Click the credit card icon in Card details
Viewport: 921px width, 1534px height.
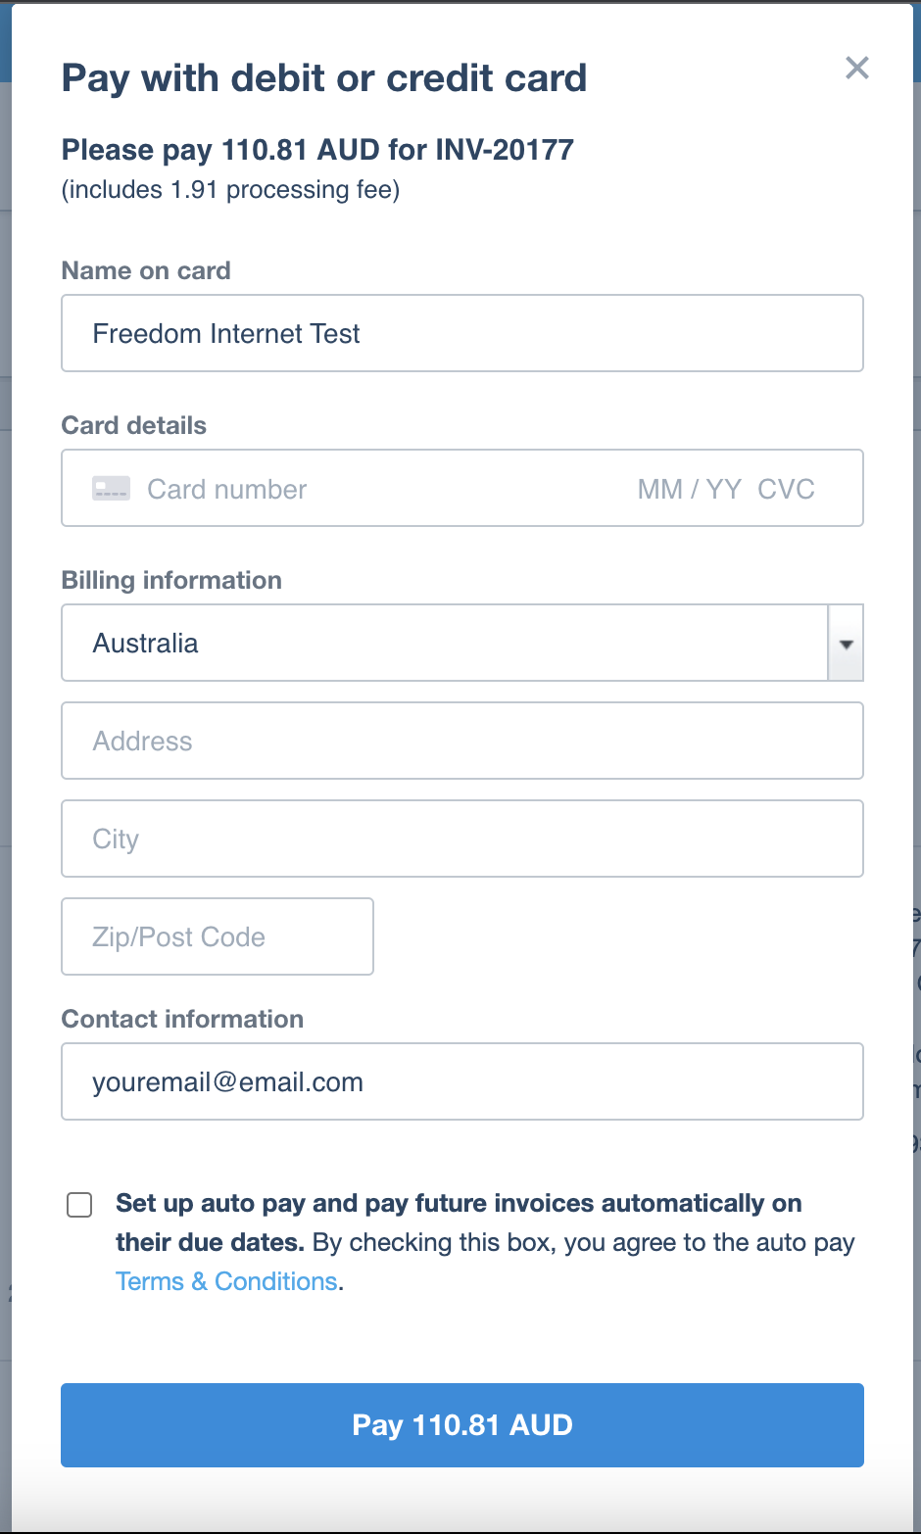(111, 488)
